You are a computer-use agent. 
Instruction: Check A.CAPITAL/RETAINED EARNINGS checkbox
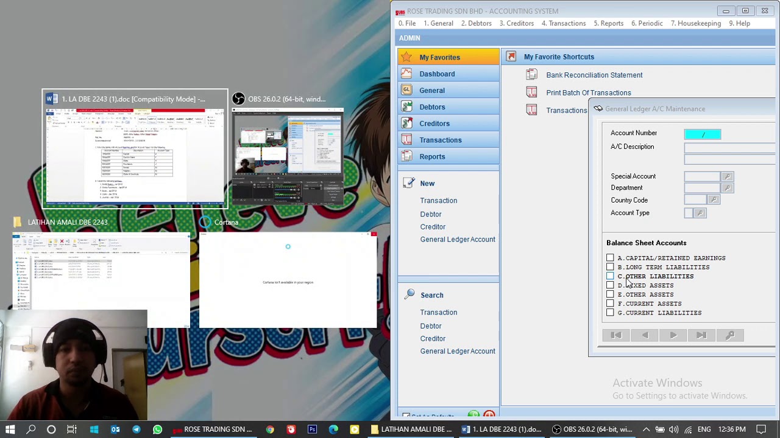coord(610,258)
